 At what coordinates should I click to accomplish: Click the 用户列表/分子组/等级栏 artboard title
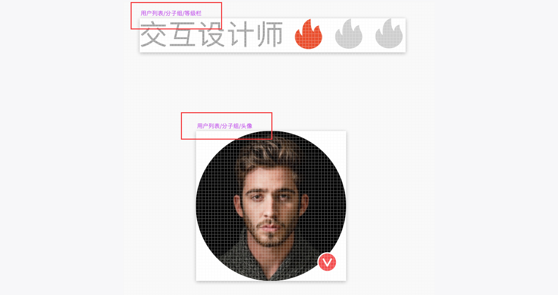point(171,13)
